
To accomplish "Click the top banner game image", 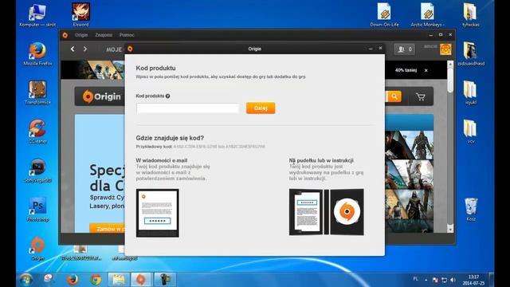I will (92, 70).
